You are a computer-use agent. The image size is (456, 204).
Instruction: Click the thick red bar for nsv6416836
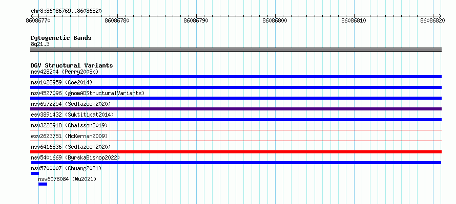(236, 152)
